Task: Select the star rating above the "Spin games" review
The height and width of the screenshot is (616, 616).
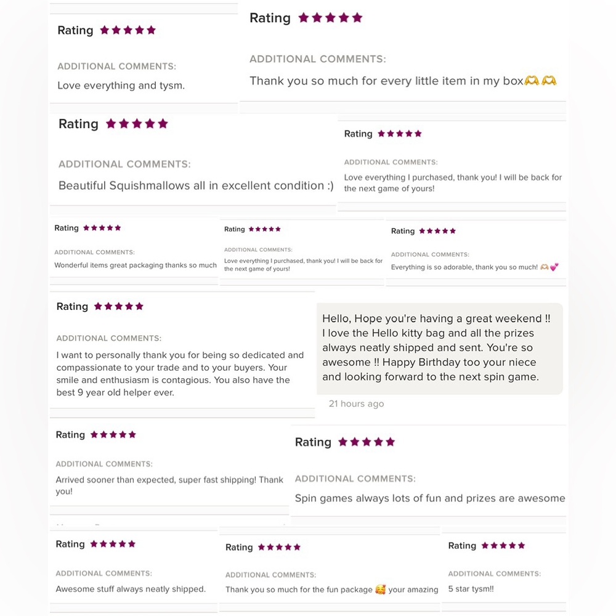Action: click(x=367, y=442)
